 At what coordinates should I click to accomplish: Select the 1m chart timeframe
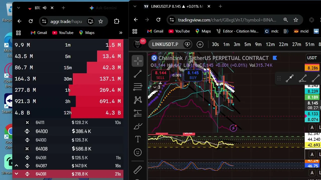click(226, 44)
